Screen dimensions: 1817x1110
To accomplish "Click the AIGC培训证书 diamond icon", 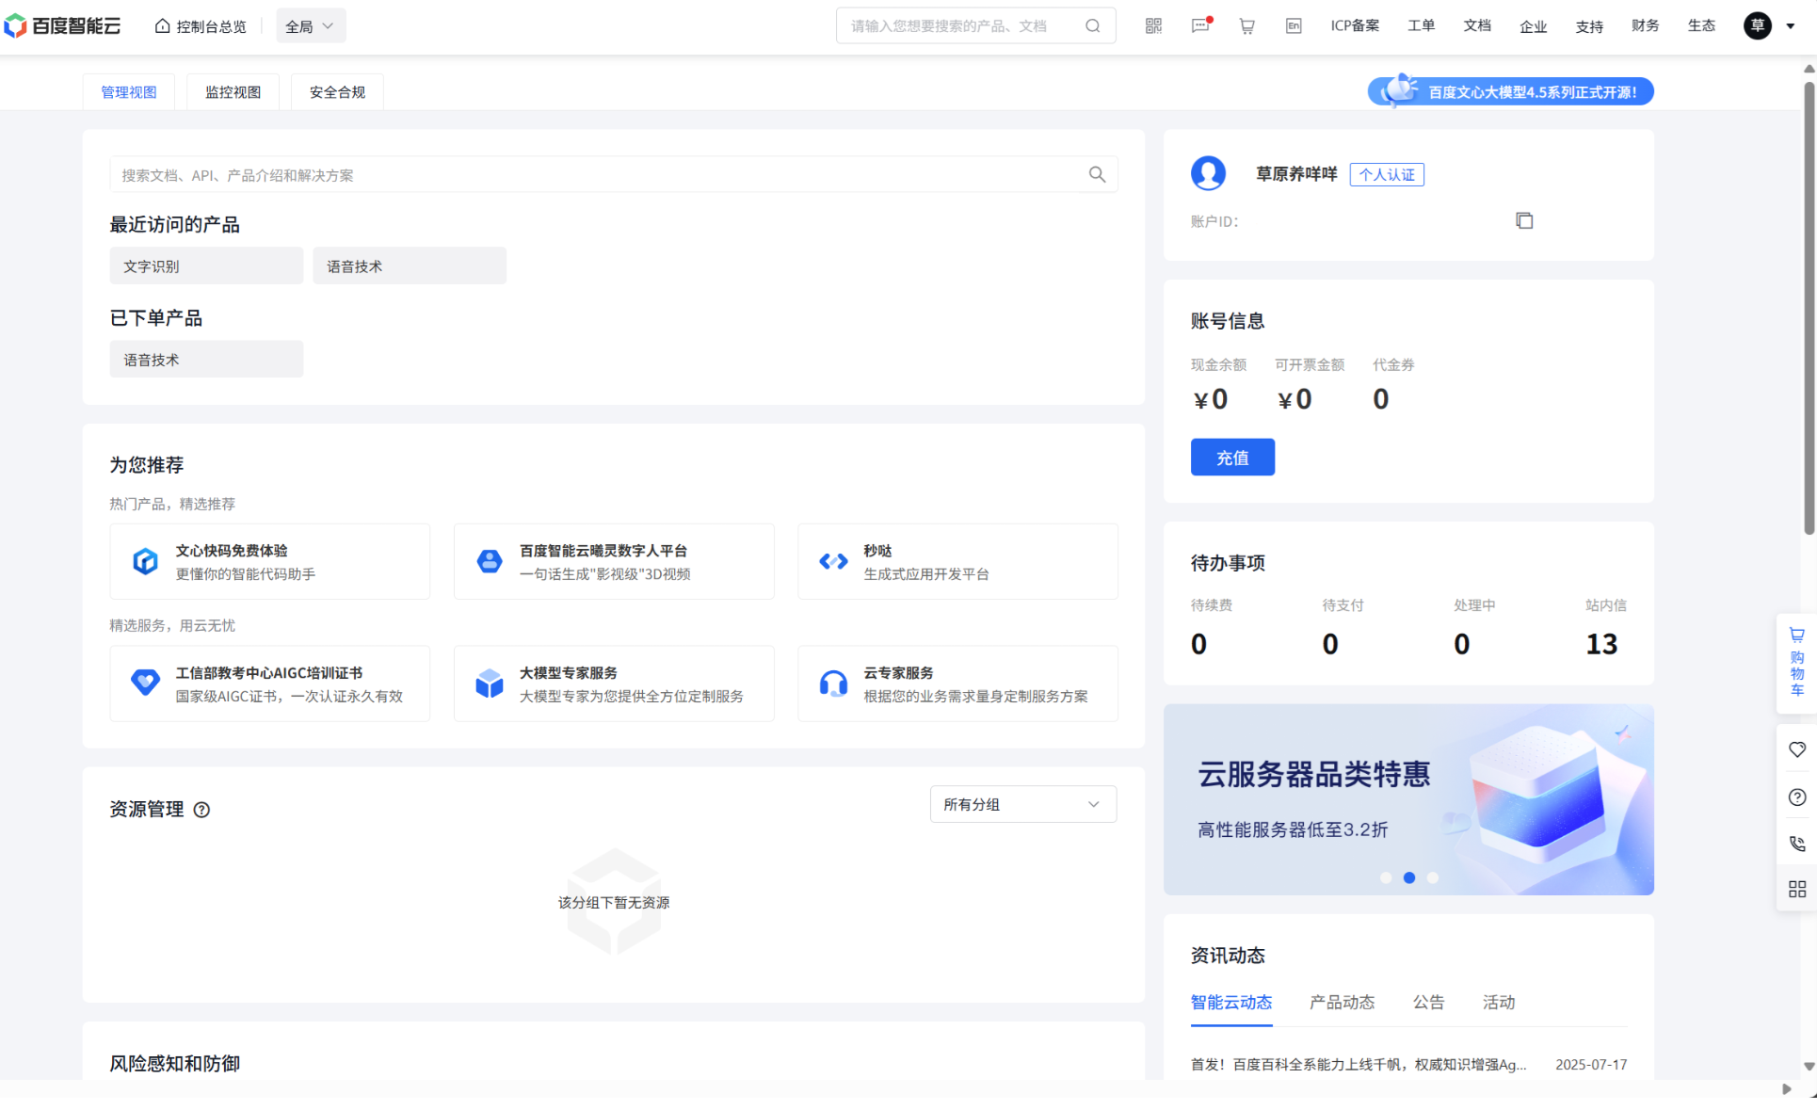I will 145,683.
